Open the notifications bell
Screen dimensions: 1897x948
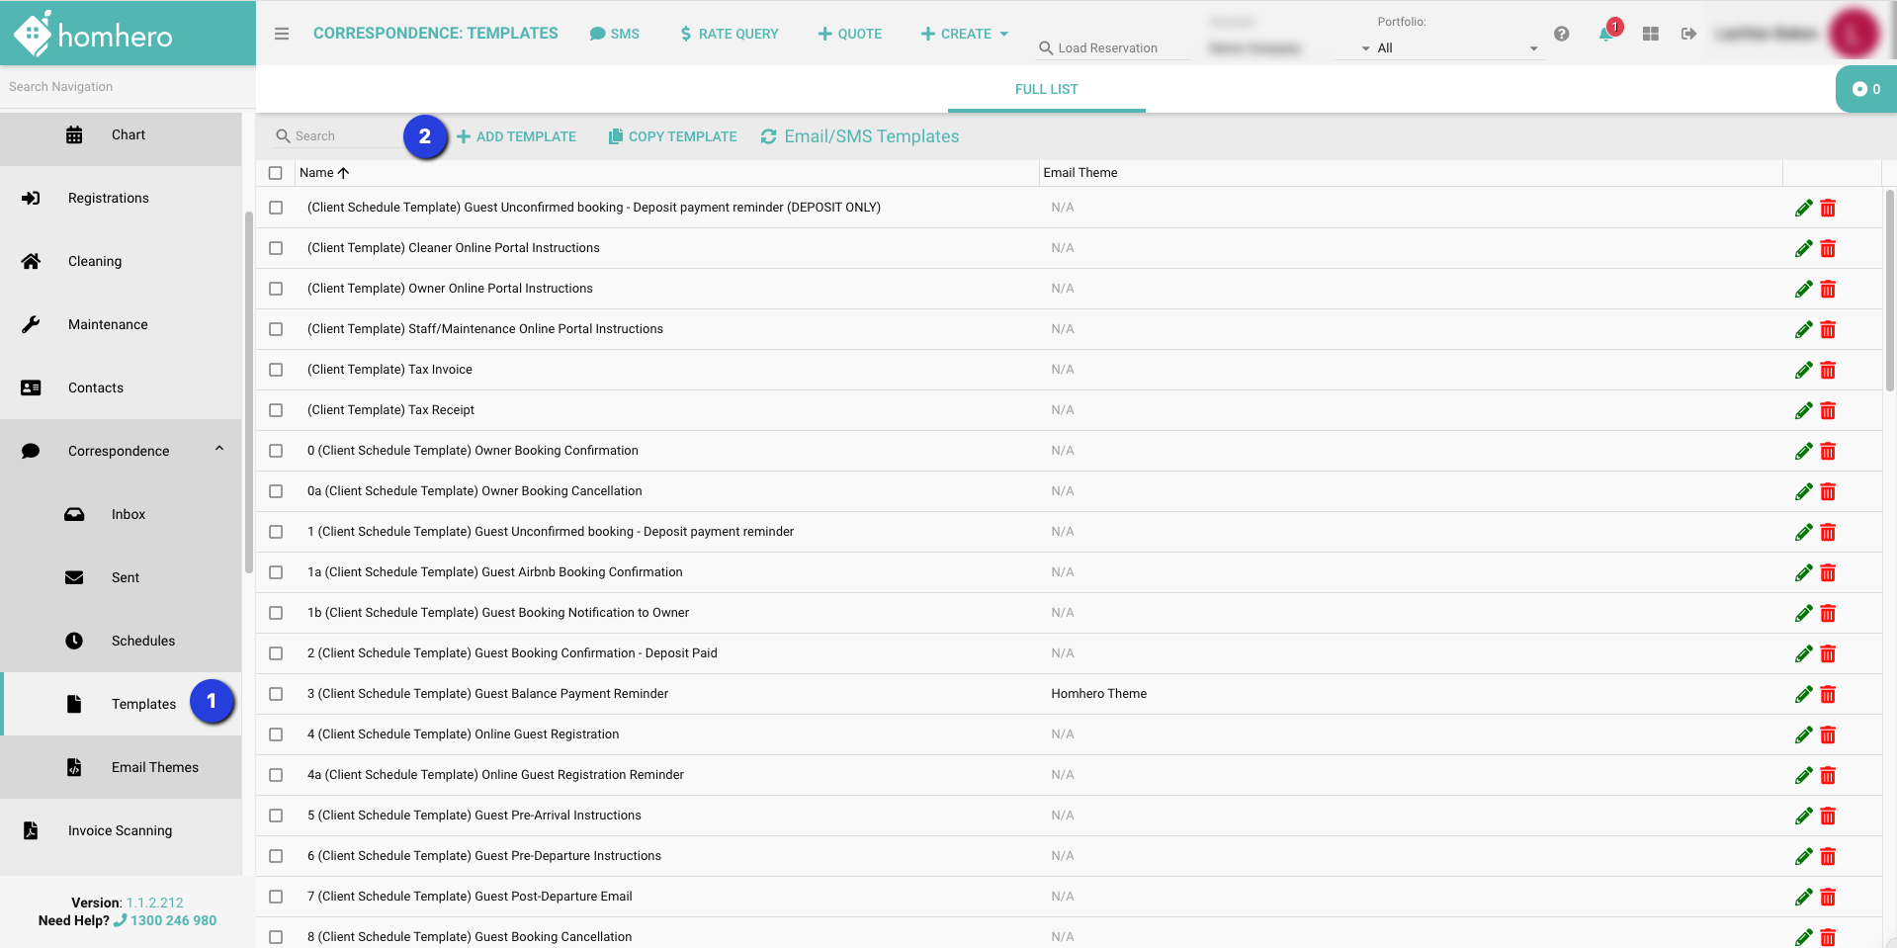pyautogui.click(x=1605, y=34)
